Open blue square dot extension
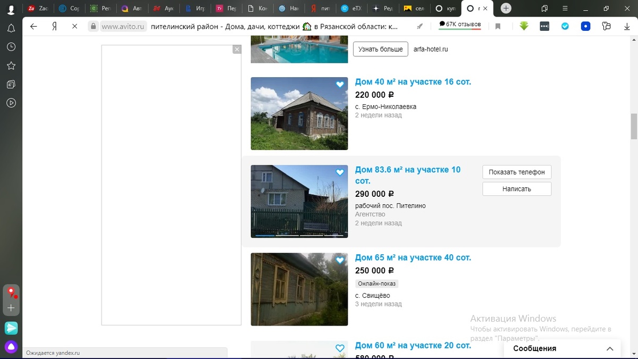This screenshot has width=638, height=359. (585, 26)
